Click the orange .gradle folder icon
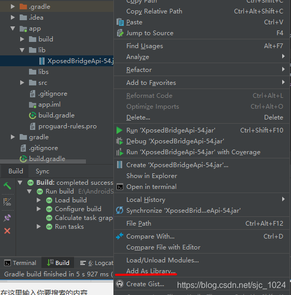This screenshot has height=295, width=291. click(x=23, y=7)
